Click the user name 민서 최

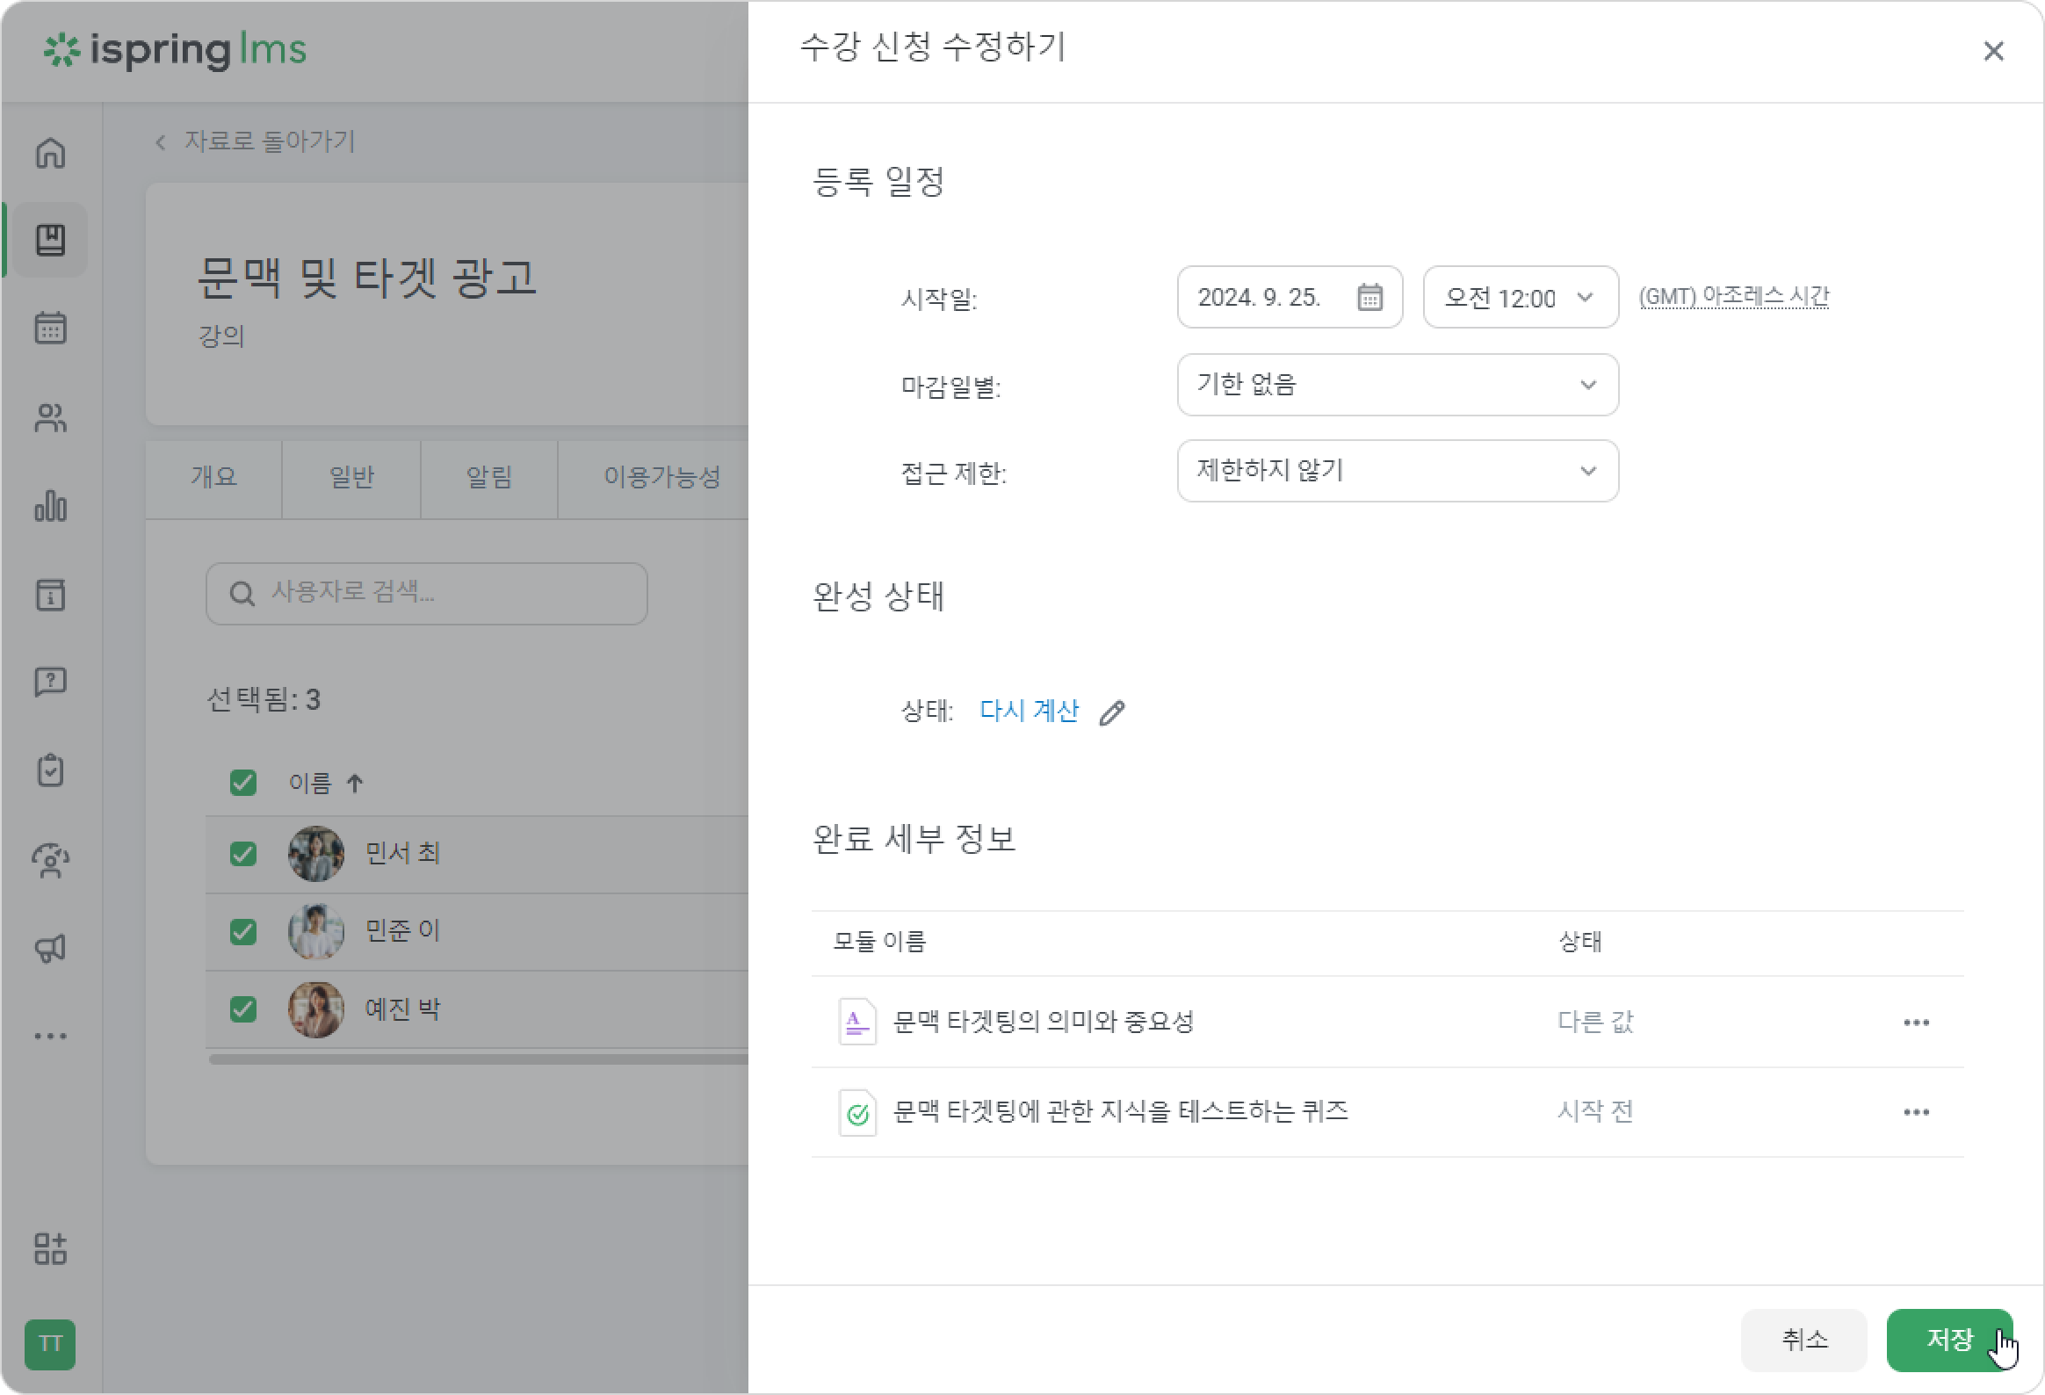click(x=402, y=853)
